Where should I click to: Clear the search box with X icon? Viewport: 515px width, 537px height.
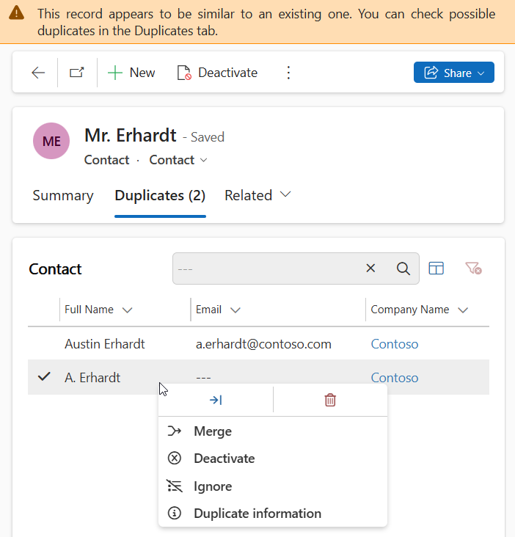point(370,268)
